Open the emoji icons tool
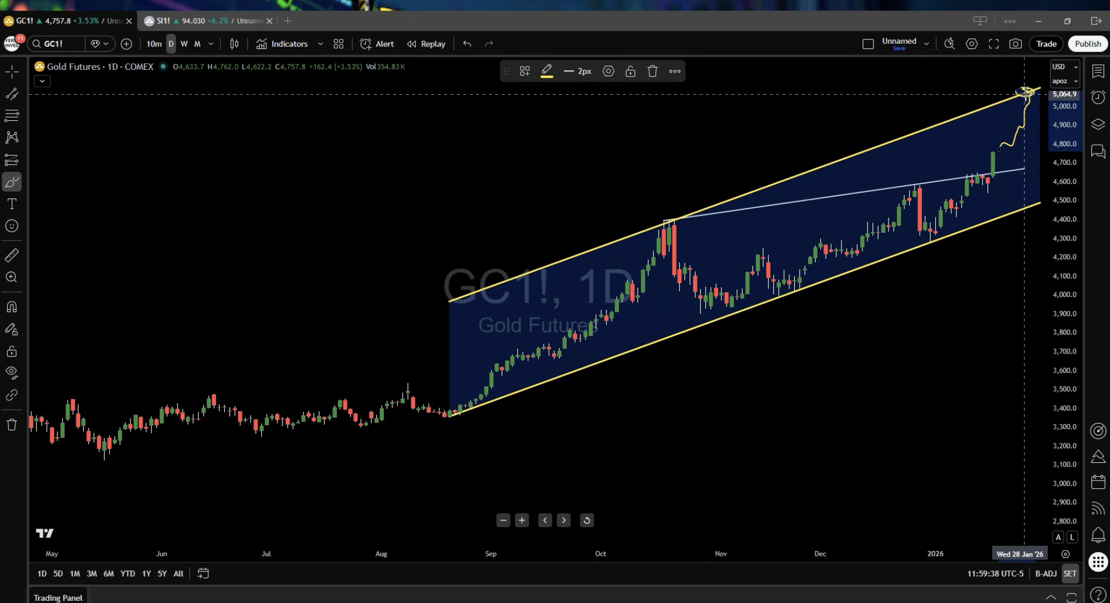 12,226
